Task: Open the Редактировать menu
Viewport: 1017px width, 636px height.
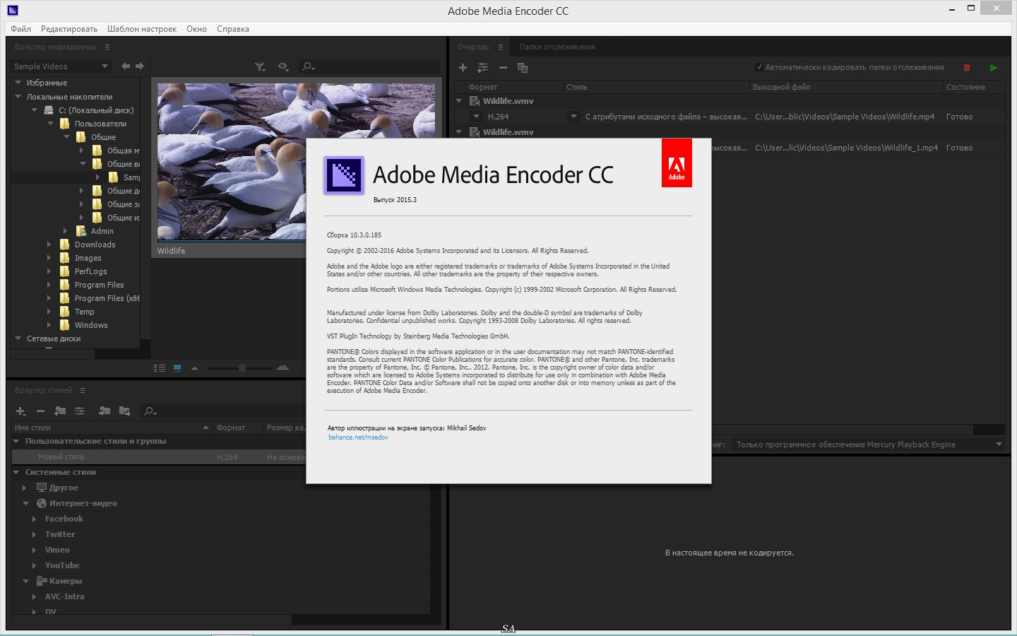Action: (69, 29)
